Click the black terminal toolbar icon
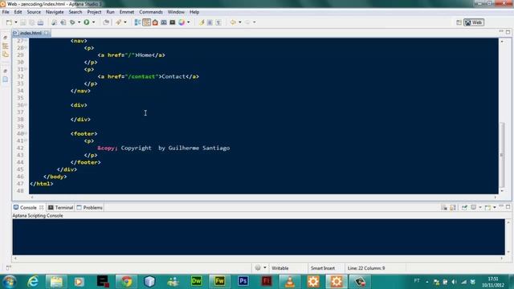 (x=173, y=22)
